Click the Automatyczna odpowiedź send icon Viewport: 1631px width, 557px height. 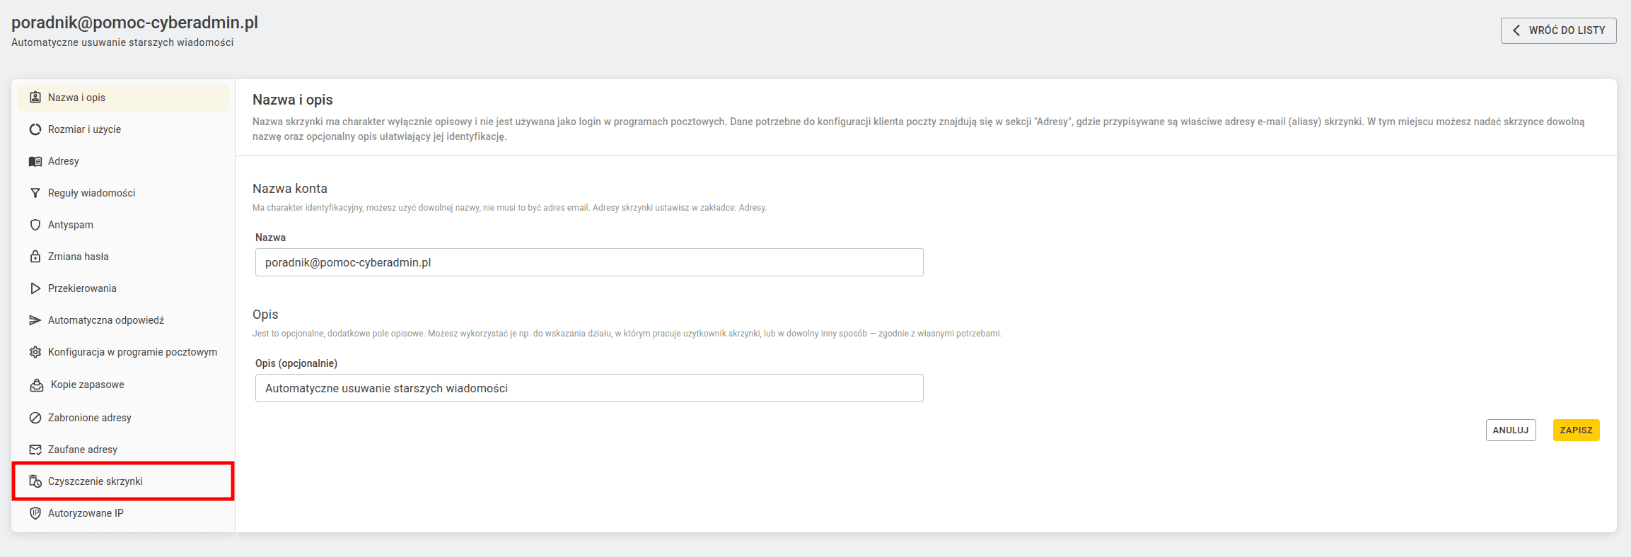(35, 320)
